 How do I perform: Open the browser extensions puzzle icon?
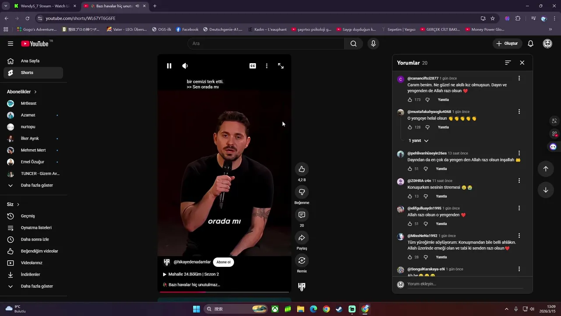518,18
